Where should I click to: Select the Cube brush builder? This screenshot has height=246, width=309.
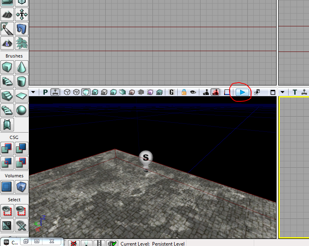pyautogui.click(x=7, y=67)
